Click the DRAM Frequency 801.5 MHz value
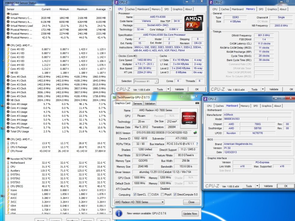Viewport: 295px width, 221px height. click(264, 35)
